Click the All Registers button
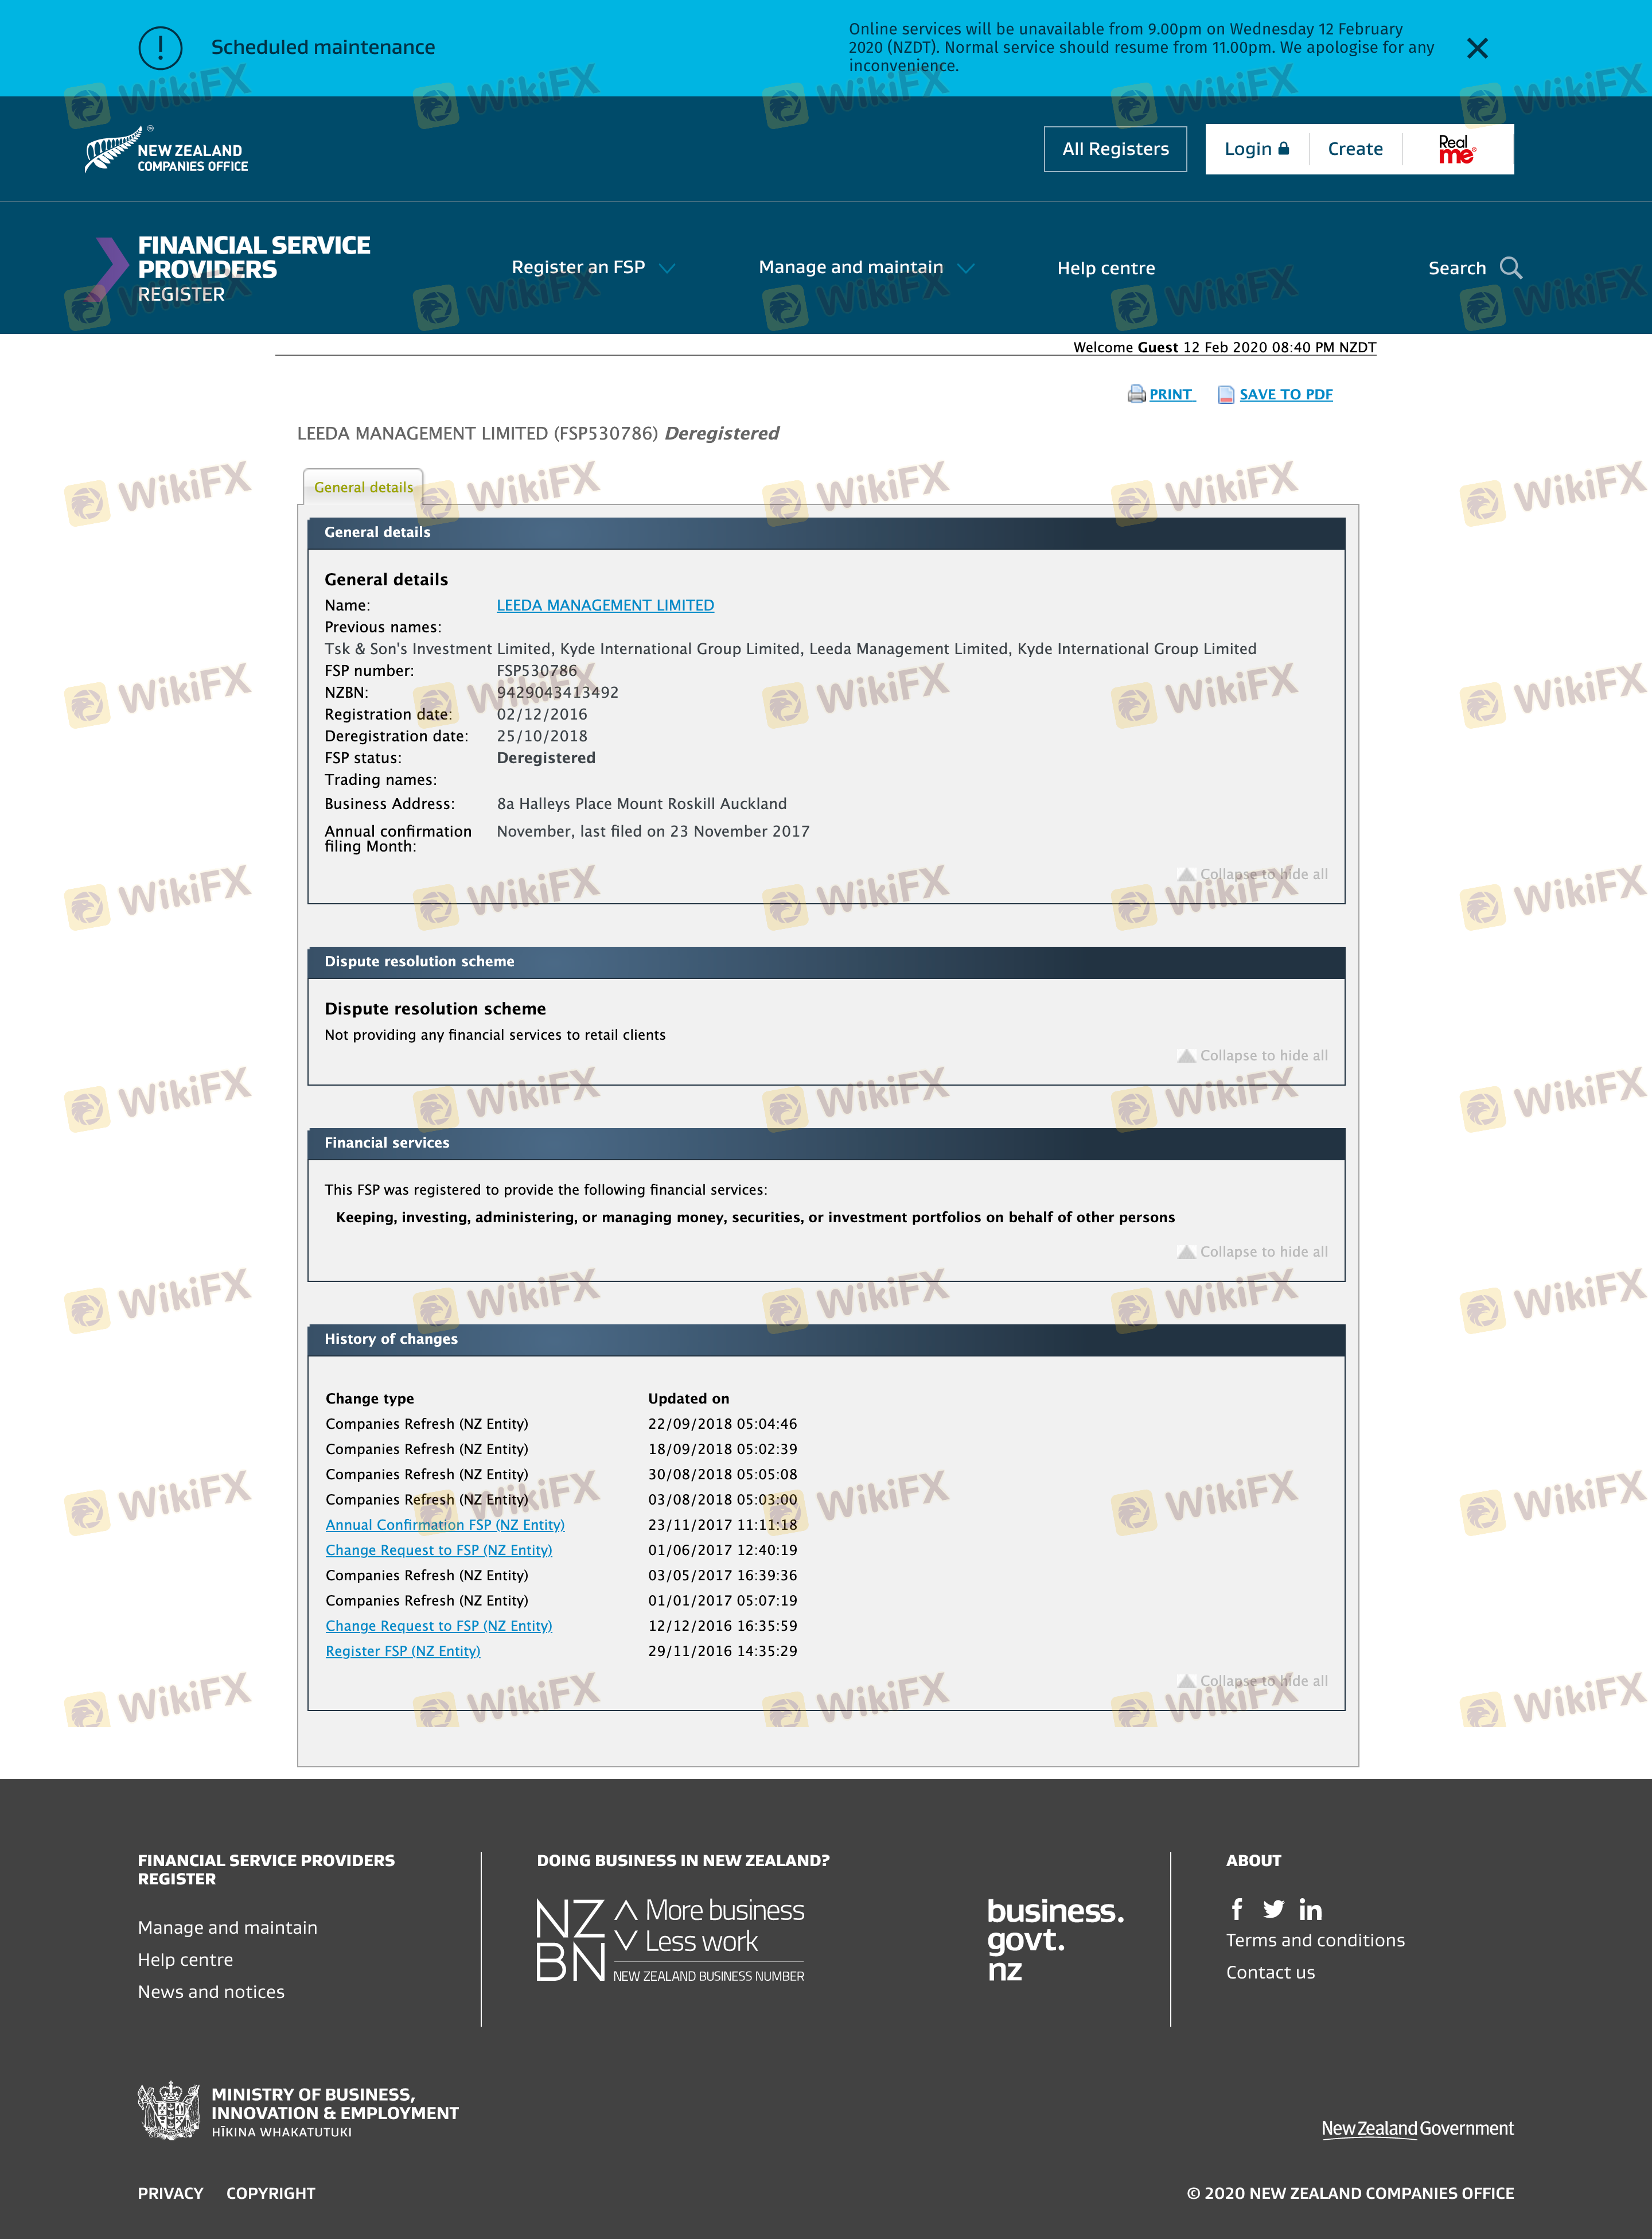 coord(1114,149)
